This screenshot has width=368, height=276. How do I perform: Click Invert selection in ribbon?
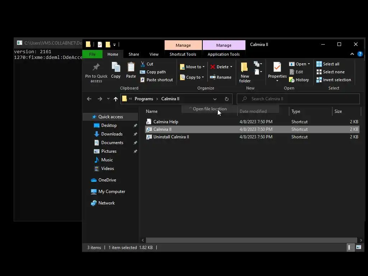tap(333, 80)
